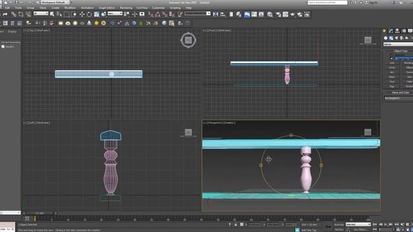Click the keyword search field in title bar

(x=327, y=3)
